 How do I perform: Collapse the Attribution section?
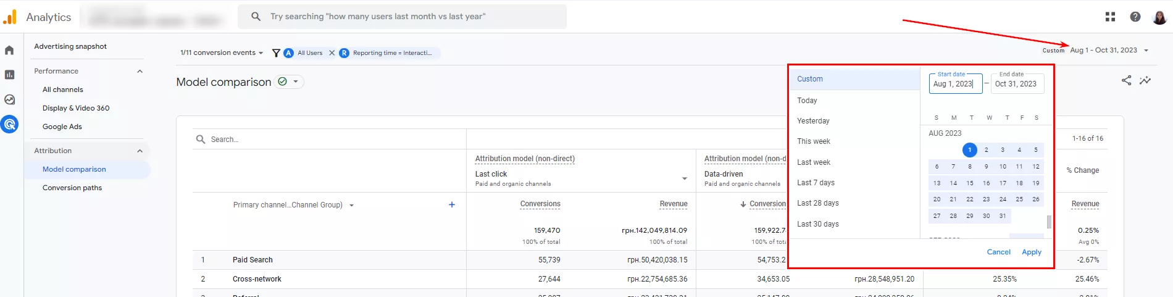coord(140,151)
